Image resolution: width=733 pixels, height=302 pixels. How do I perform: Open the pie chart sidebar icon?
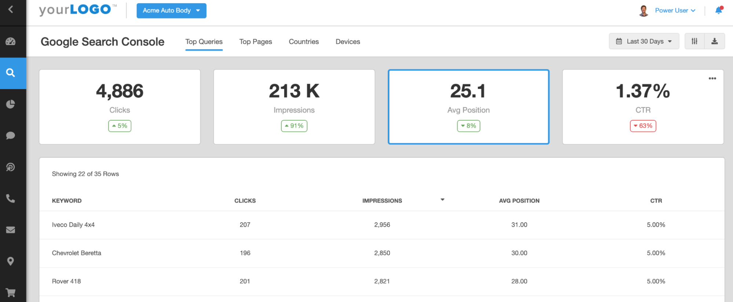(11, 104)
